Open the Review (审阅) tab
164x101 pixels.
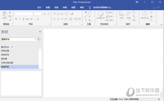65,7
